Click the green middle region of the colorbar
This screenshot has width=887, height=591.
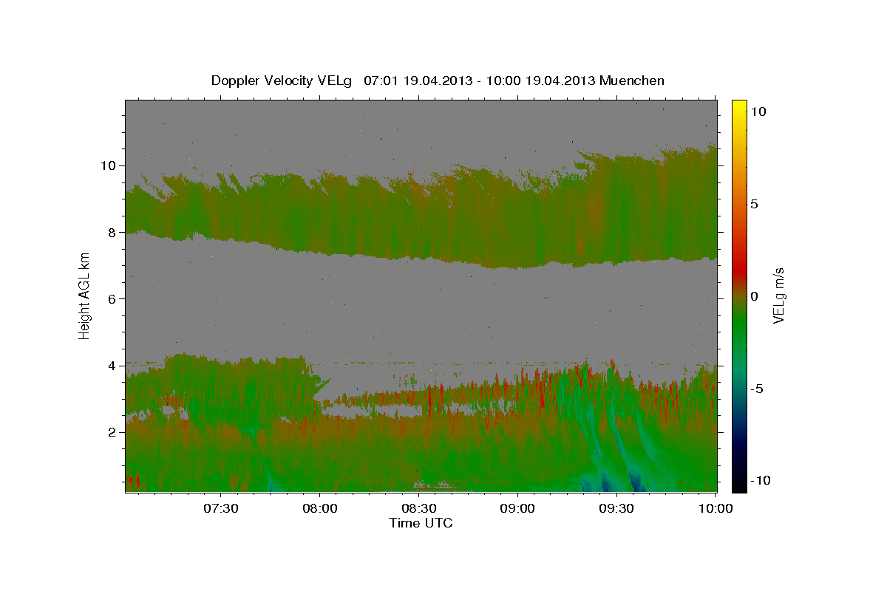738,325
